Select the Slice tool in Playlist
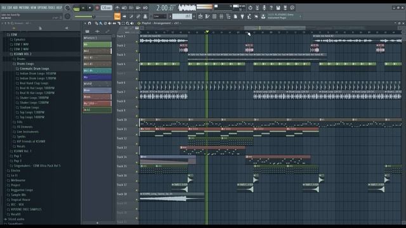 click(x=119, y=23)
